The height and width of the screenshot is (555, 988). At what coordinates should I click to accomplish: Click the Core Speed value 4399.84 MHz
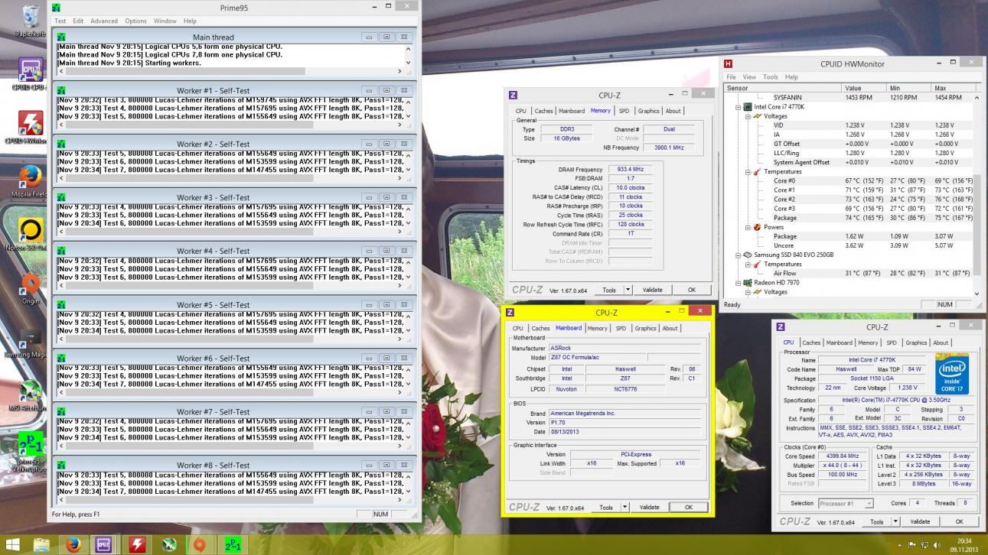[x=841, y=456]
